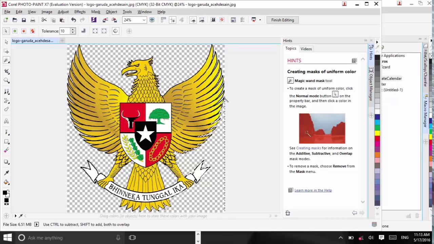Toggle anti-aliasing for mask

pyautogui.click(x=83, y=31)
